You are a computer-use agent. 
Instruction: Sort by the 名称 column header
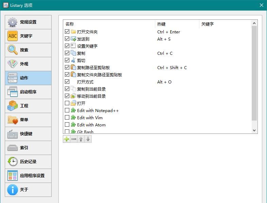109,24
